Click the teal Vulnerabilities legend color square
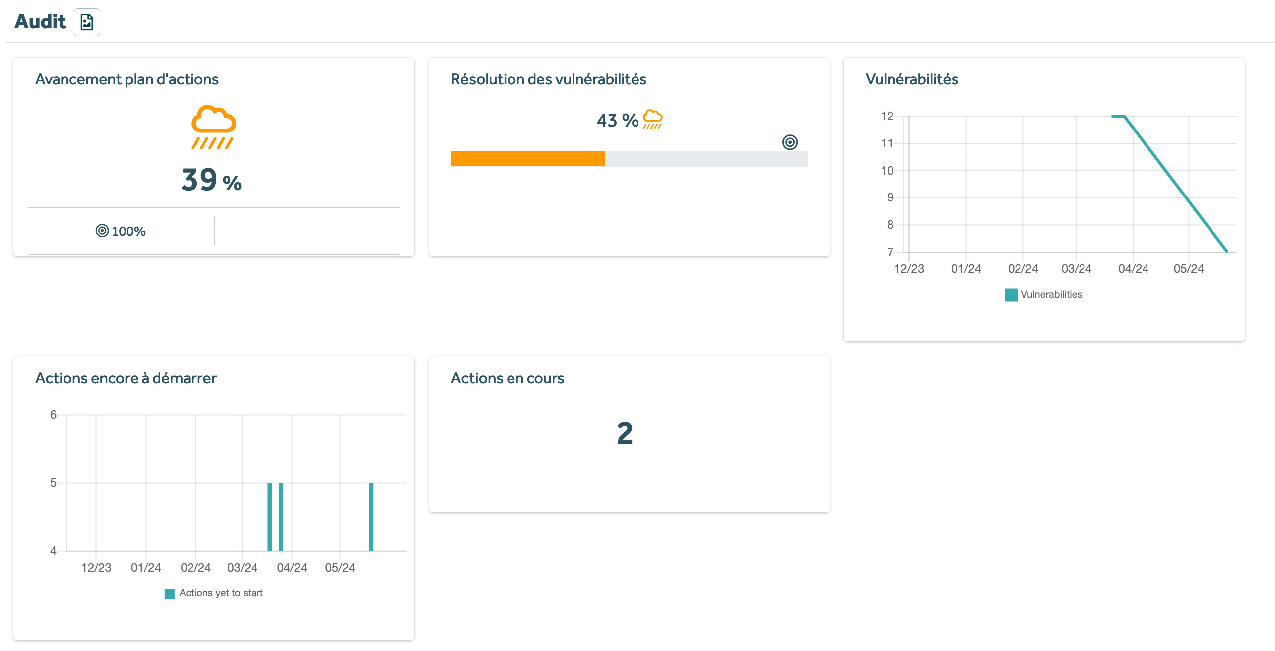Screen dimensions: 1275x651 (1011, 295)
